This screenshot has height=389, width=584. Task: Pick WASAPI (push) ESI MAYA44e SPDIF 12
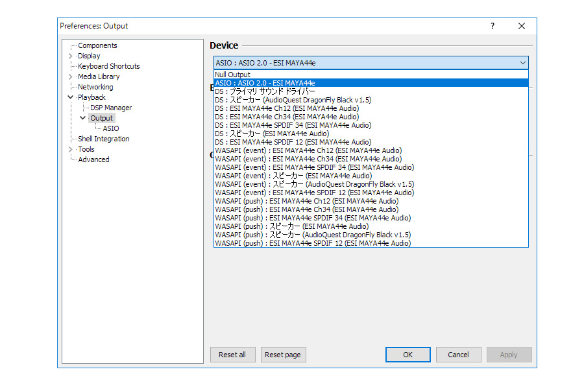tap(312, 243)
